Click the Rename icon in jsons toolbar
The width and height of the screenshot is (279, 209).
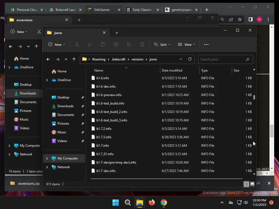[116, 44]
